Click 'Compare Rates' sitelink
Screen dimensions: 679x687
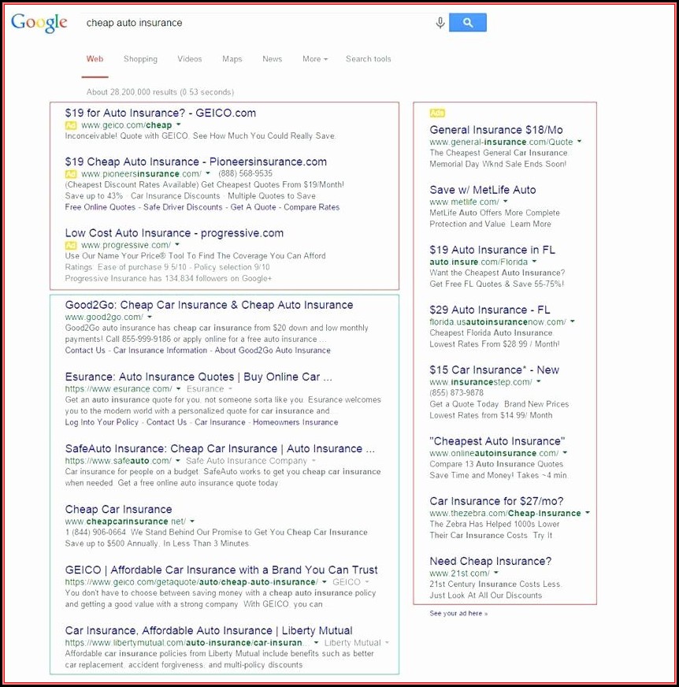(311, 207)
